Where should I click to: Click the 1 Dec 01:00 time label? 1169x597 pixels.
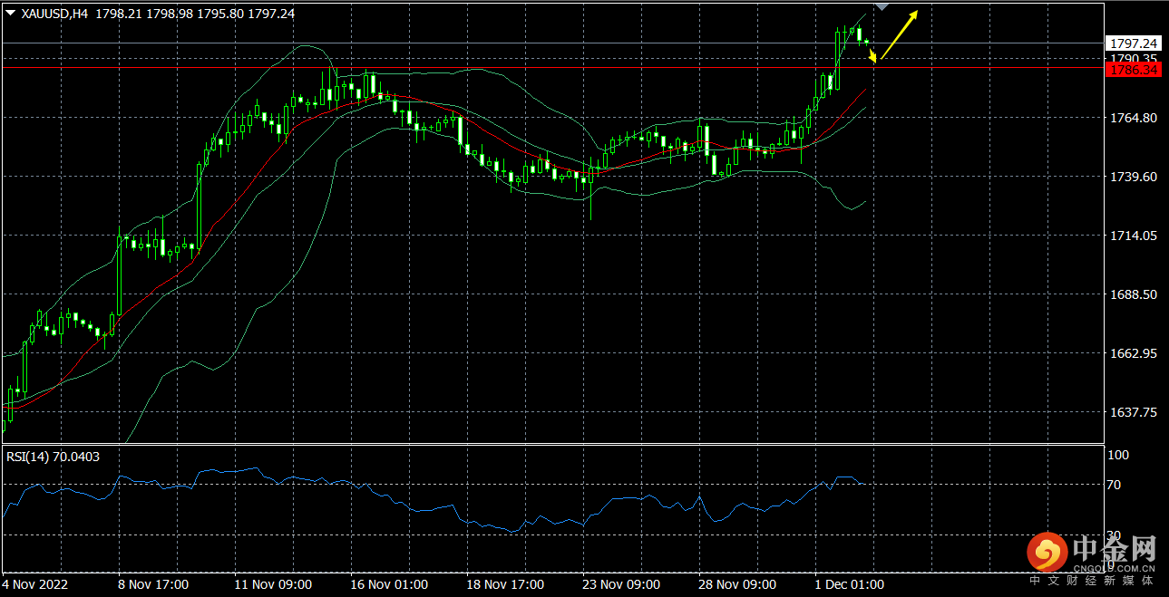(x=848, y=584)
